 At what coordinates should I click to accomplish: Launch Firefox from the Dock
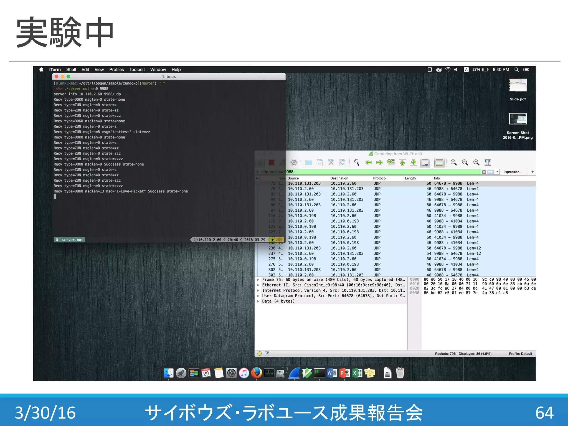click(x=257, y=373)
